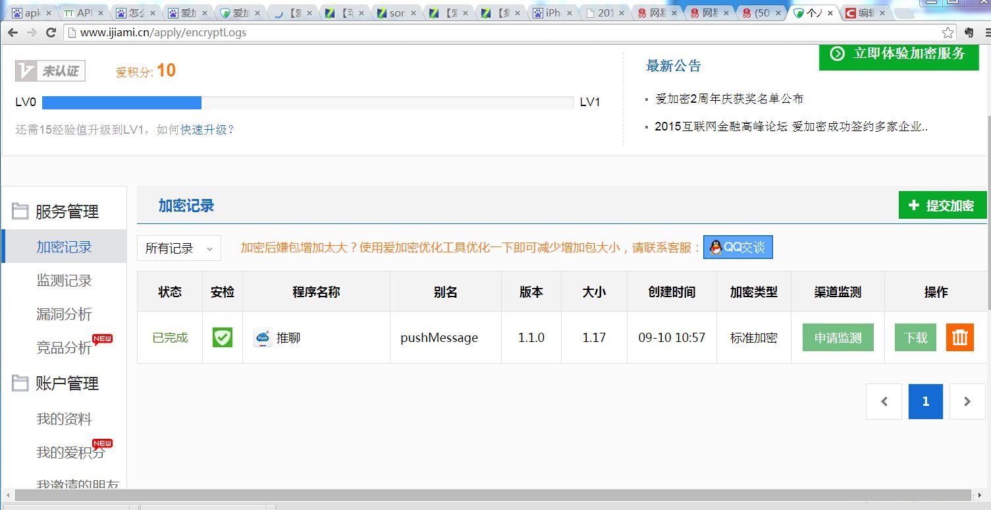Select page 1 in pagination
The width and height of the screenshot is (991, 510).
pyautogui.click(x=926, y=401)
